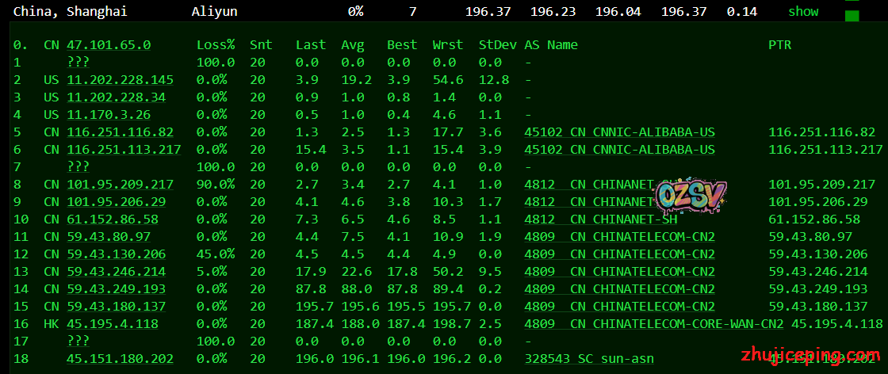Click the 11.202.228.34 address link

tap(117, 97)
